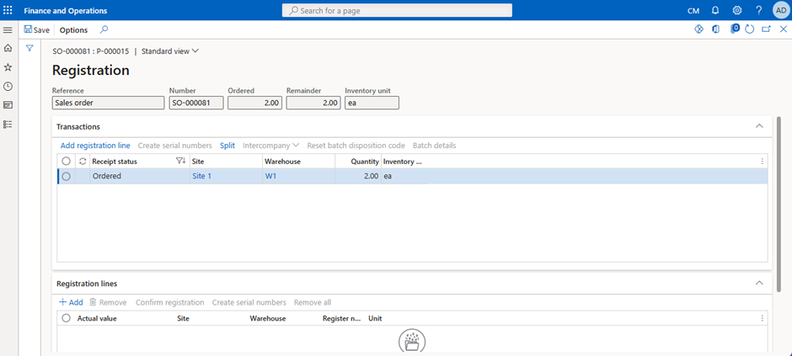
Task: Open the form in a new window
Action: [766, 29]
